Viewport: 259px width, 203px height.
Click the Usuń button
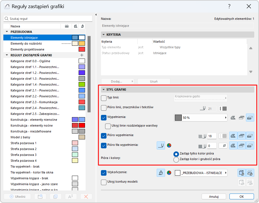(x=154, y=81)
